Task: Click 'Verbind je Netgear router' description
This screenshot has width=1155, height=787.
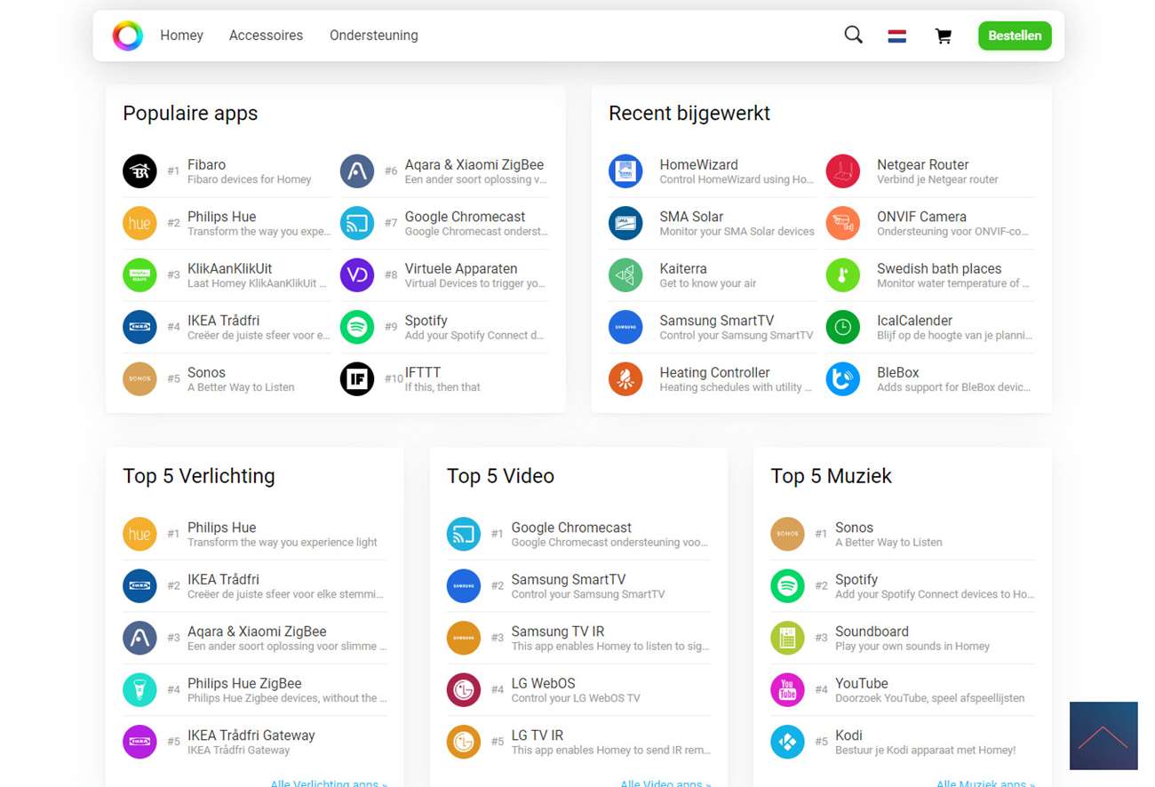Action: click(937, 179)
